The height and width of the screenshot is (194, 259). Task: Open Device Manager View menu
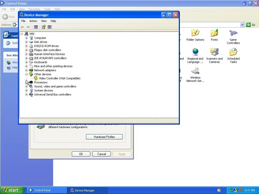tap(44, 21)
